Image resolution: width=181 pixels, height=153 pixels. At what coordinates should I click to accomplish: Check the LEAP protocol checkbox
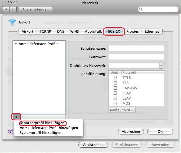point(115,98)
